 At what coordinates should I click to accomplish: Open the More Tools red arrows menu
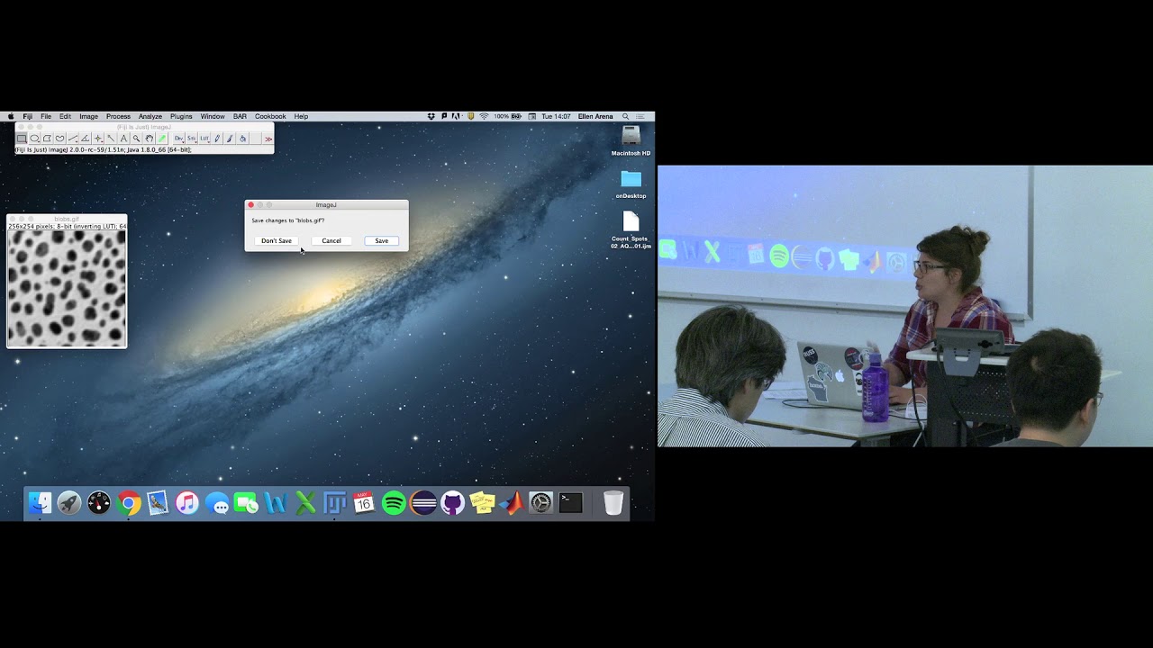coord(268,139)
